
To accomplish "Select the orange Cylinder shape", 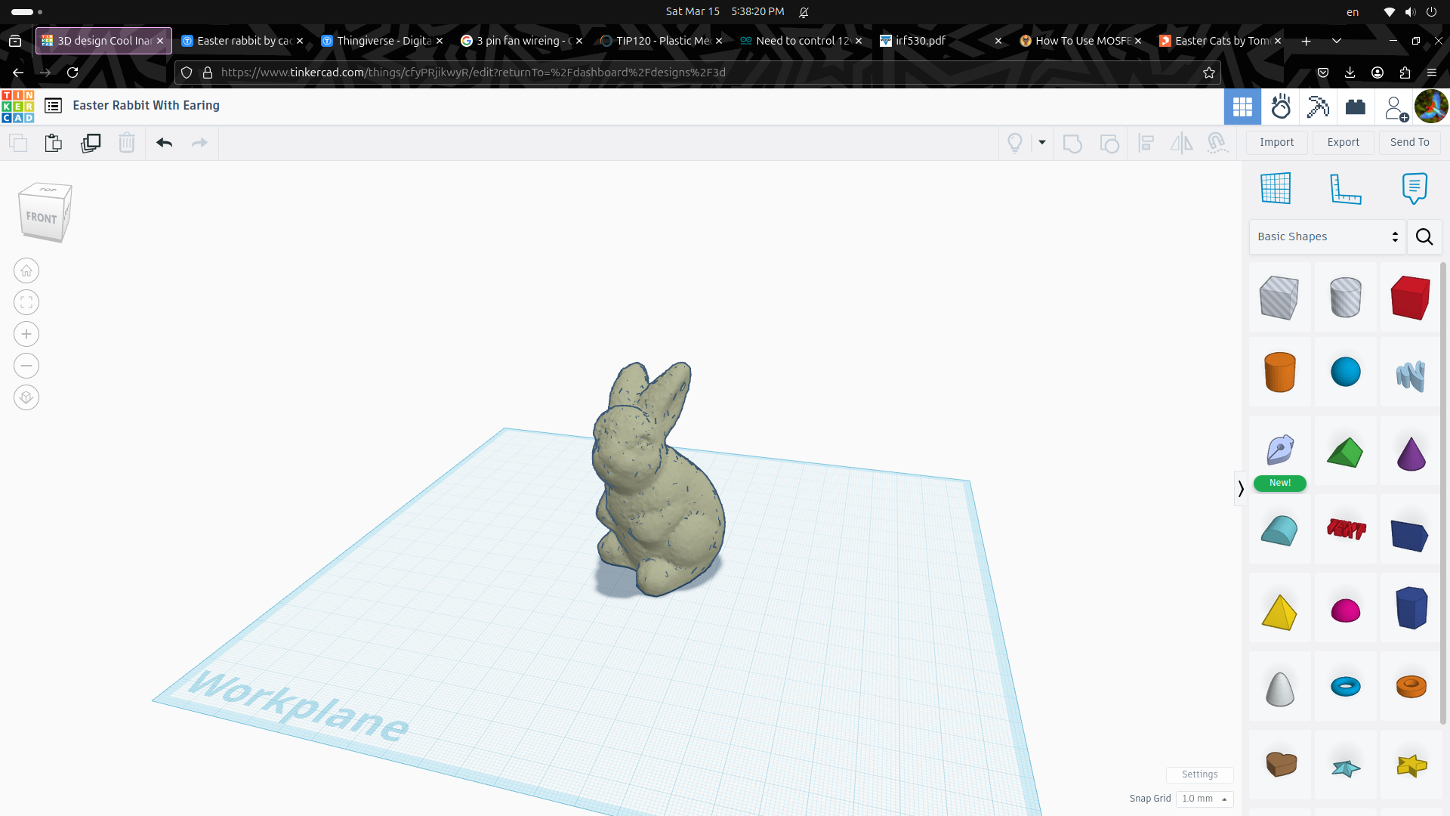I will [1279, 372].
